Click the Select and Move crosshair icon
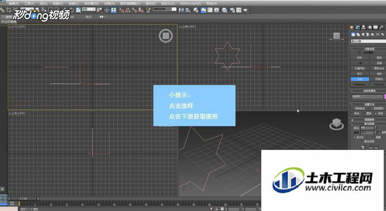The image size is (386, 211). coord(107,10)
